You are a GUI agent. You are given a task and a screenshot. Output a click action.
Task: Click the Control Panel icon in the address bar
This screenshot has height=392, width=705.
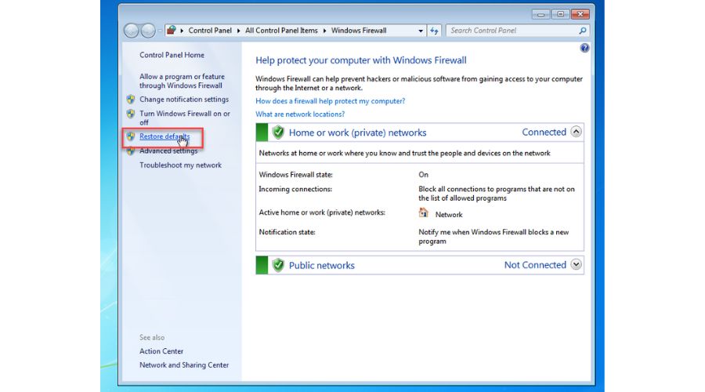172,30
